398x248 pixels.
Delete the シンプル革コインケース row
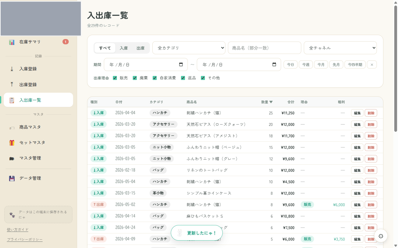point(371,193)
